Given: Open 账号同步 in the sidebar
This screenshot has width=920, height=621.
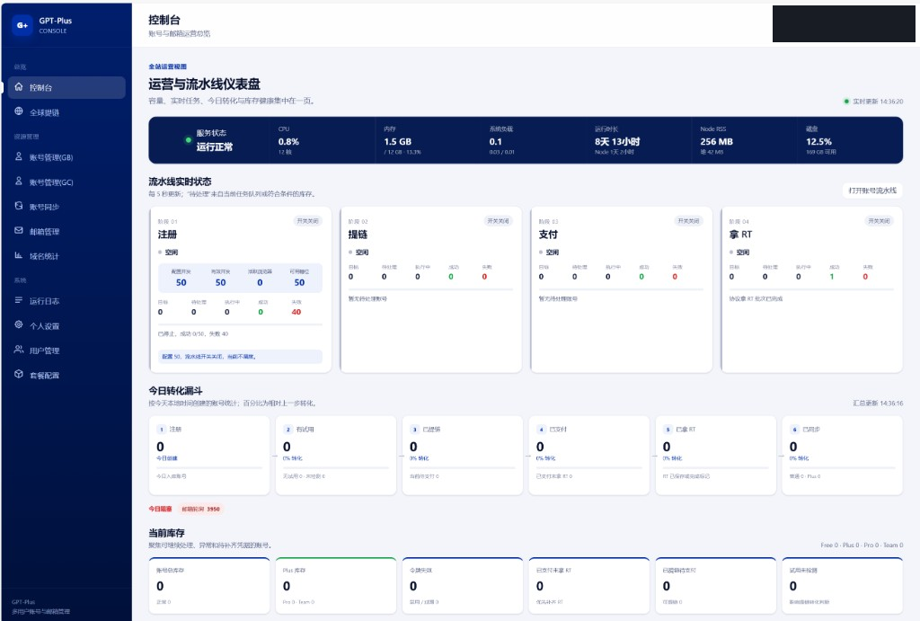Looking at the screenshot, I should (x=65, y=207).
